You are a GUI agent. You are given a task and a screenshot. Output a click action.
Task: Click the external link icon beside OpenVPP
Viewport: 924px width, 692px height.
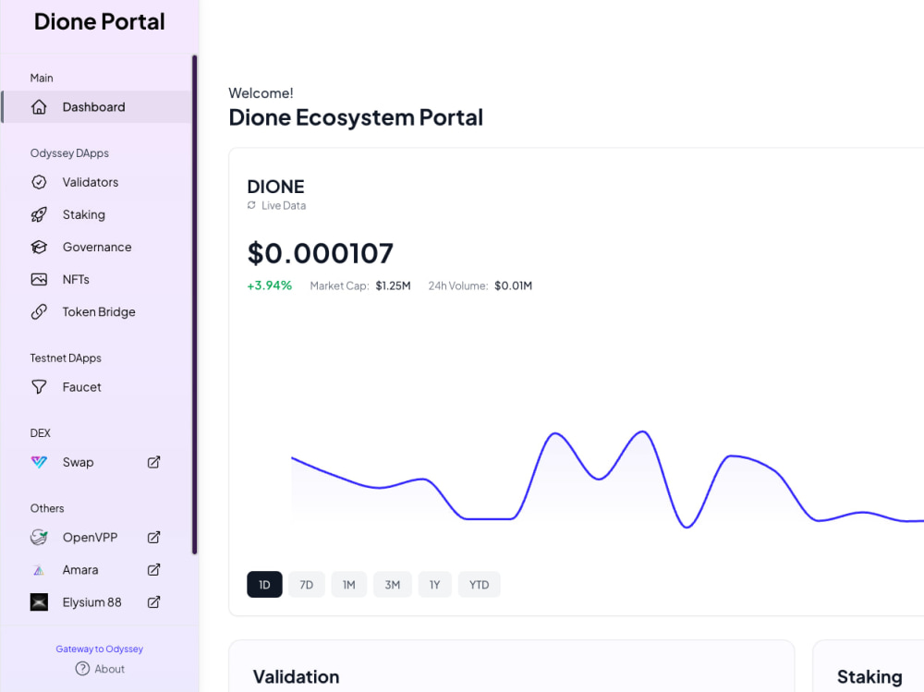[153, 537]
